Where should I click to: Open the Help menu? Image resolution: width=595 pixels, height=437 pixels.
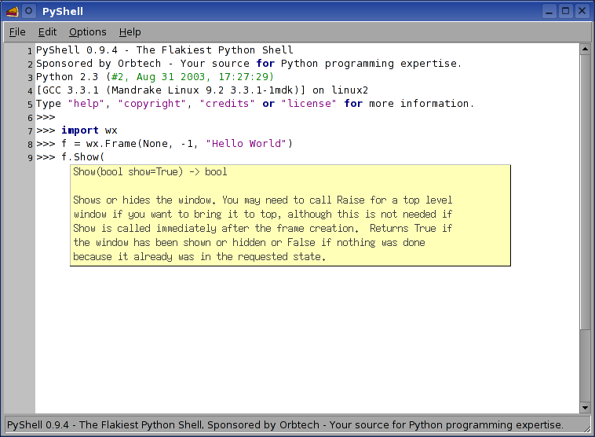[x=130, y=32]
